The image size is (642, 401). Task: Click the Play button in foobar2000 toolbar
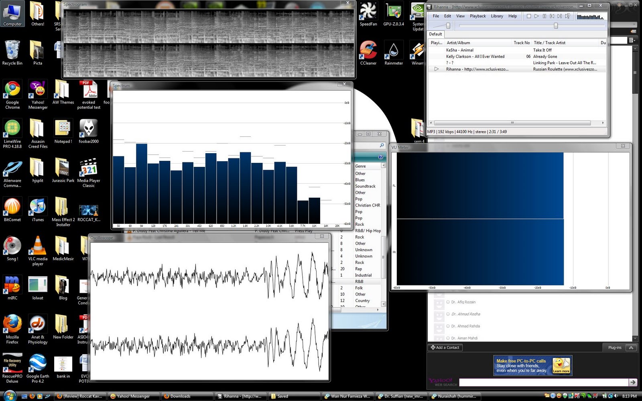point(536,16)
